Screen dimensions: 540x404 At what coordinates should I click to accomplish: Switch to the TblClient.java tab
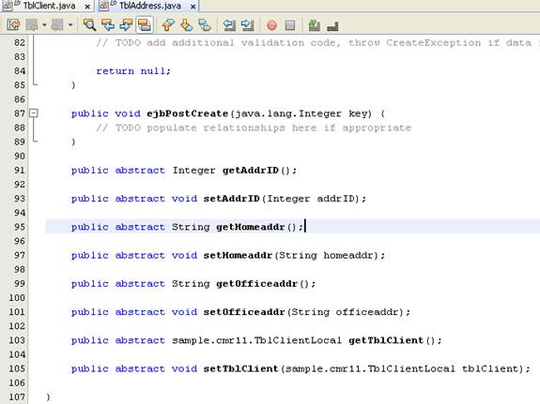coord(46,6)
